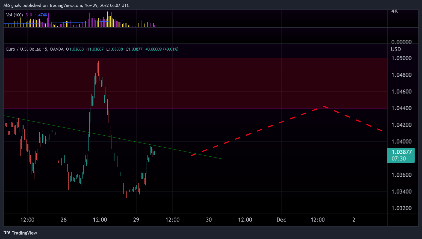Select the dark red resistance zone rectangle
The height and width of the screenshot is (239, 422).
tap(195, 83)
